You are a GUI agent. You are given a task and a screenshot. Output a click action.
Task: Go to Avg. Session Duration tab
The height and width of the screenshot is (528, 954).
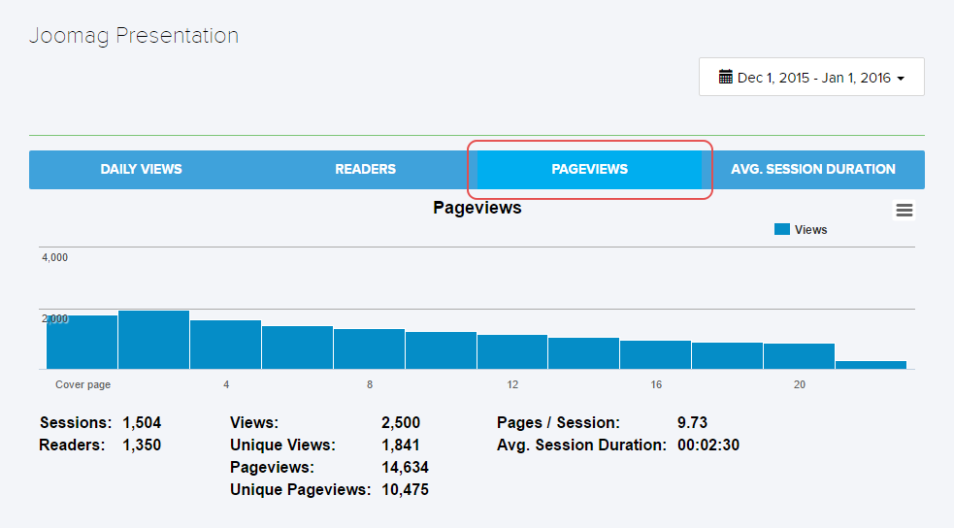813,169
